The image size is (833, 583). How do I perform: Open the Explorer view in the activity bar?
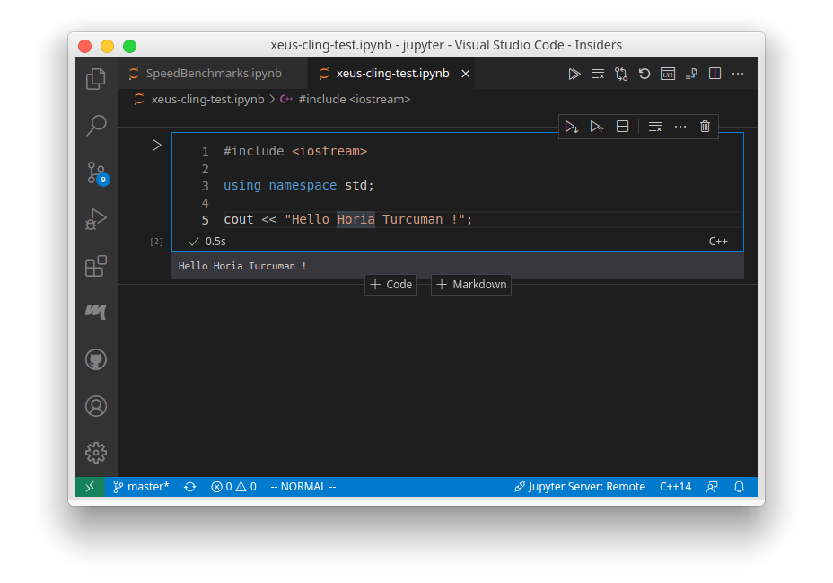96,79
